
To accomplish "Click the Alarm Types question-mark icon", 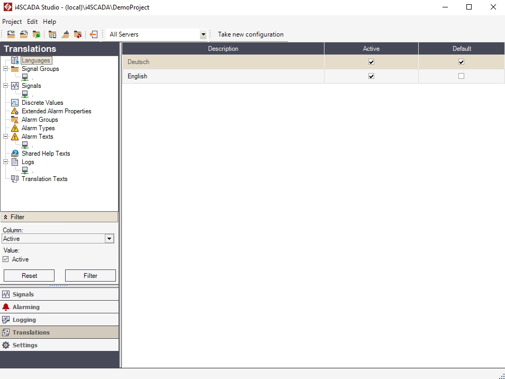I will [x=15, y=128].
